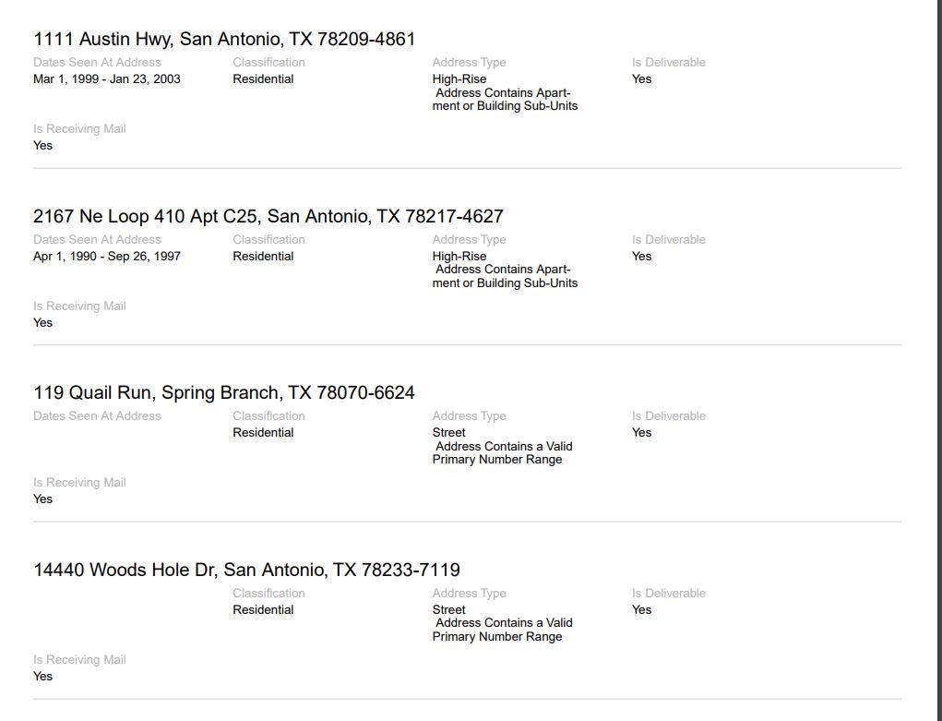Click the date range Apr 1, 1990 - Sep 26, 1997
The height and width of the screenshot is (721, 942).
[x=107, y=257]
